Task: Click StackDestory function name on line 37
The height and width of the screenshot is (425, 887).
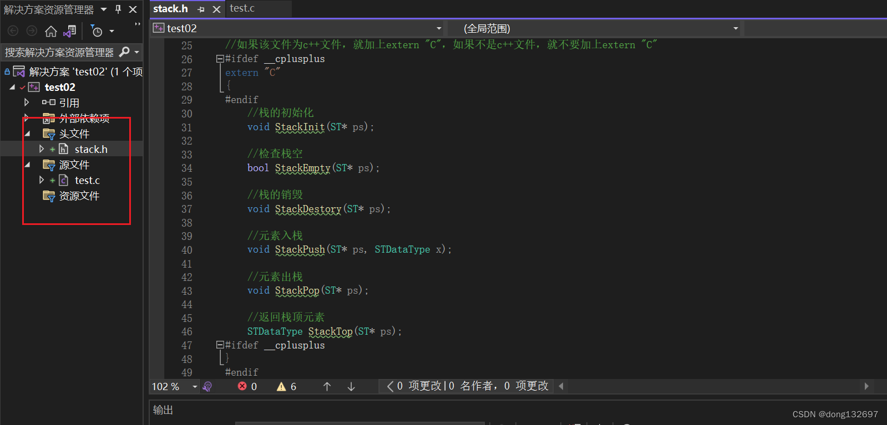Action: point(308,209)
